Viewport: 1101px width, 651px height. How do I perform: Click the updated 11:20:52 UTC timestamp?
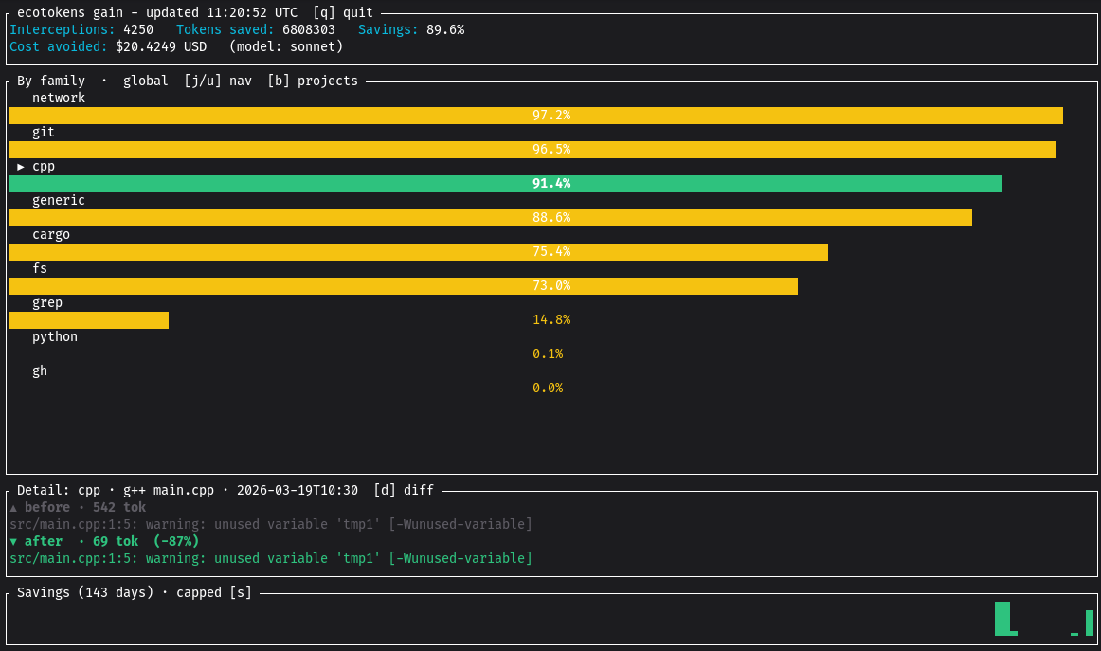tap(222, 12)
